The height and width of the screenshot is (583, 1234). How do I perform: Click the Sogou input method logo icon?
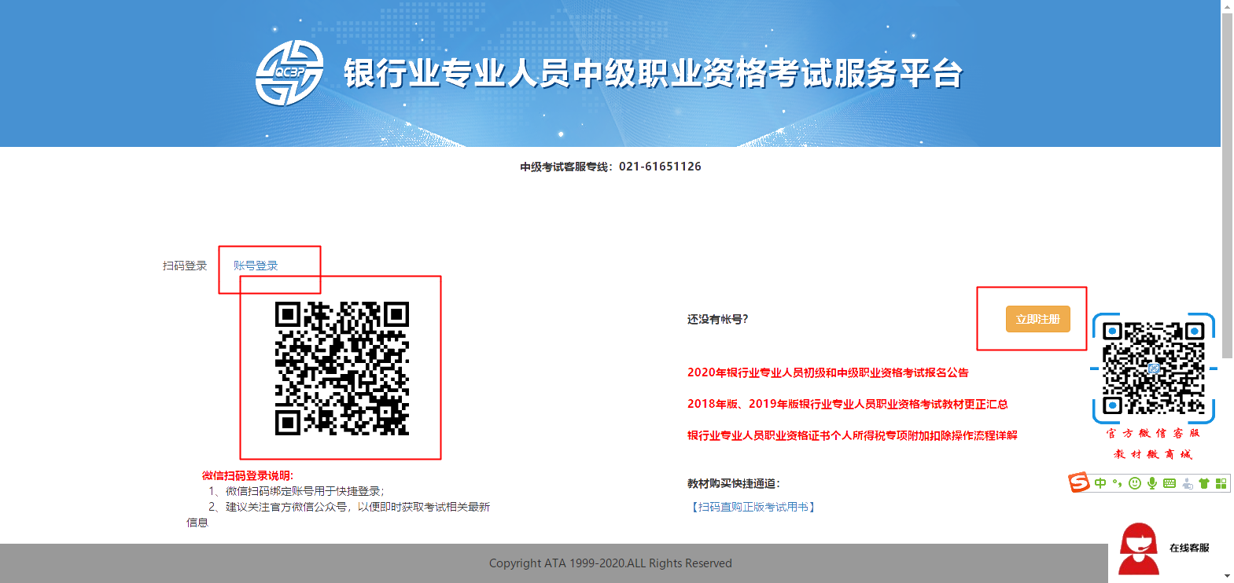click(x=1079, y=482)
